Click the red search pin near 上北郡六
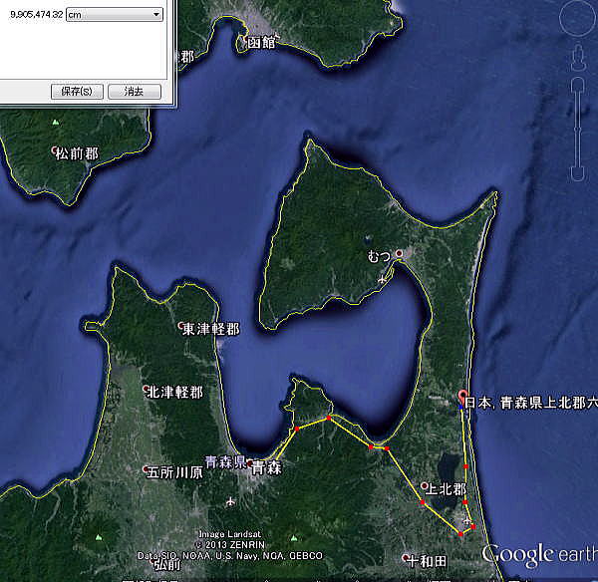This screenshot has width=598, height=582. click(461, 395)
